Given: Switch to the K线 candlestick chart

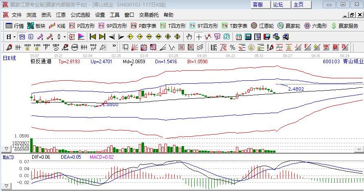Looking at the screenshot, I should pos(57,26).
